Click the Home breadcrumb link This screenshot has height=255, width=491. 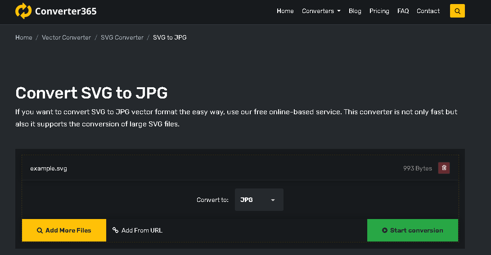point(24,38)
